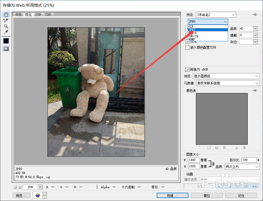Switch to the 原稿 tab
Screen dimensions: 263x201
pyautogui.click(x=19, y=14)
